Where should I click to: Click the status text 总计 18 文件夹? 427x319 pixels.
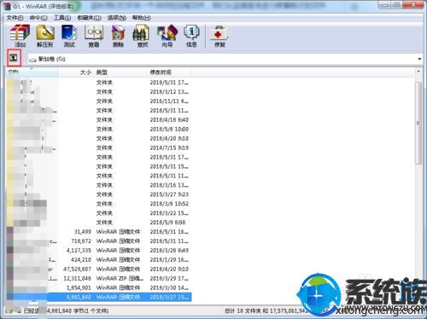[243, 311]
